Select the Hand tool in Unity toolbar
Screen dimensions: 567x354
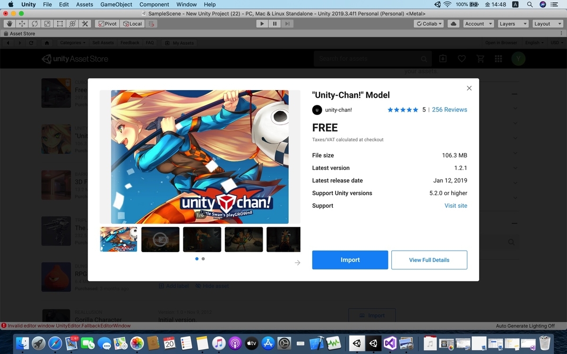pyautogui.click(x=9, y=24)
